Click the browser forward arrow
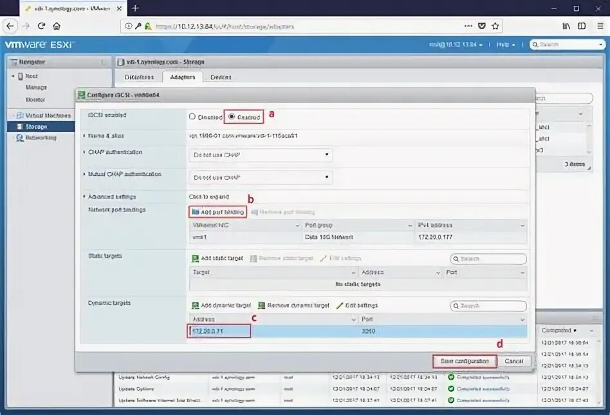Viewport: 610px width, 415px height. pos(26,26)
